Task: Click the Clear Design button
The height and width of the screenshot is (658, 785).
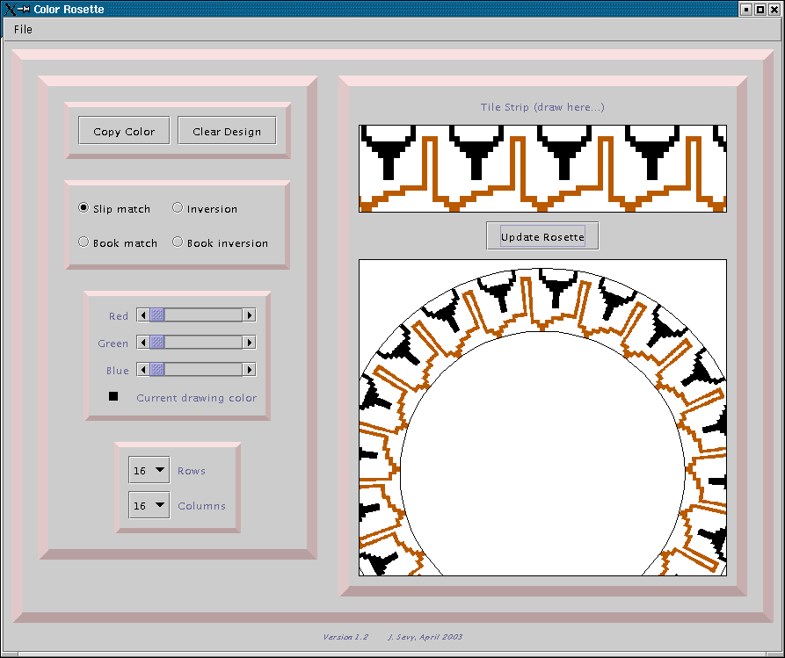Action: click(x=227, y=131)
